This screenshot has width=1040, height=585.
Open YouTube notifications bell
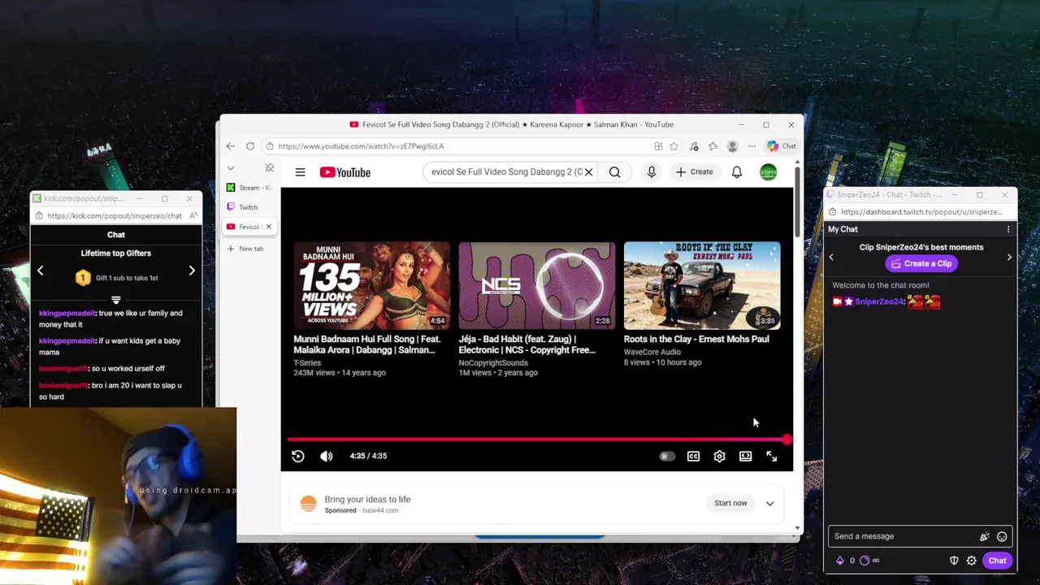pos(736,172)
